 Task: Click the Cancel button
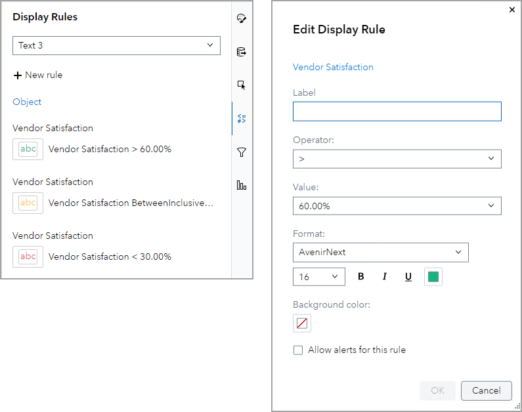(x=486, y=390)
